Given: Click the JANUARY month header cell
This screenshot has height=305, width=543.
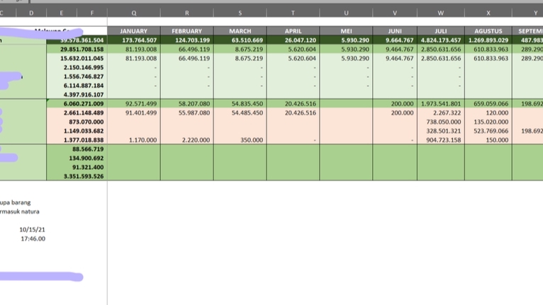Looking at the screenshot, I should pos(134,30).
